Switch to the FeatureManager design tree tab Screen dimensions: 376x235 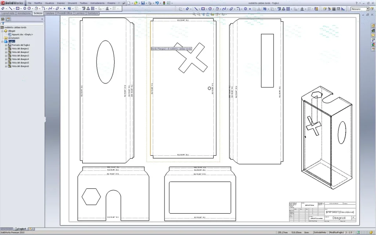click(3, 19)
